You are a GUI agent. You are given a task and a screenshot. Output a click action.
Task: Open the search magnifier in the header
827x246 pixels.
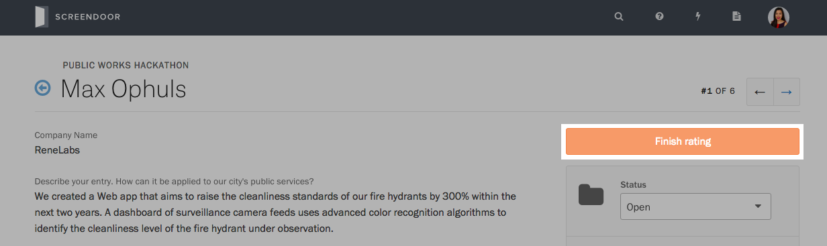pos(619,17)
